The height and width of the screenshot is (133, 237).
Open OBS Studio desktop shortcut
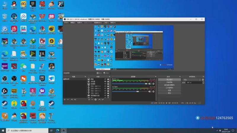5,80
